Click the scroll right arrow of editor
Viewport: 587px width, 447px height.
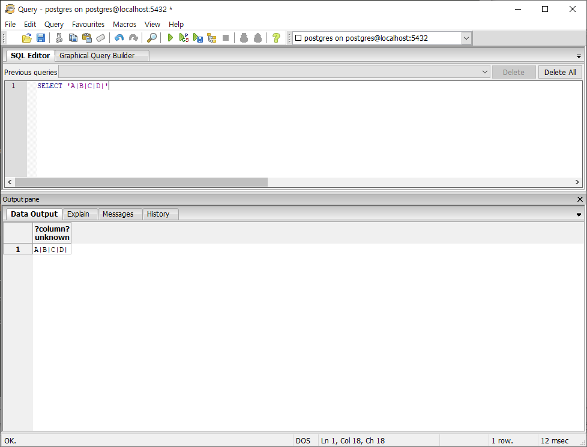[577, 182]
